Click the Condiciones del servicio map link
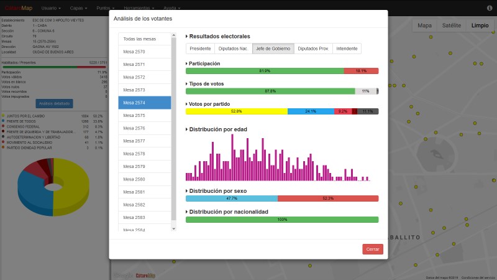497x280 pixels. coord(478,278)
